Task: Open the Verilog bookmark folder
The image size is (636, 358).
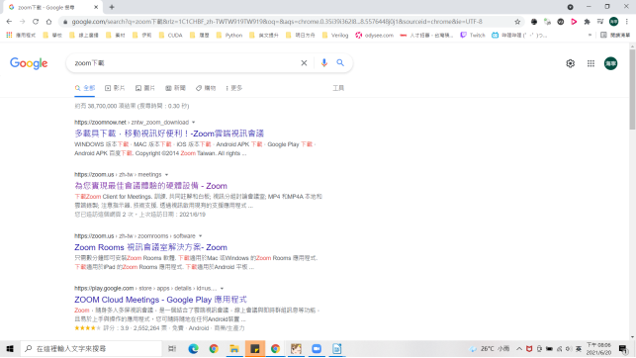Action: (335, 36)
